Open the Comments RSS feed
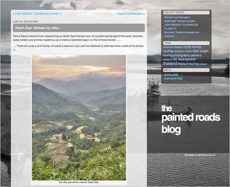Screen dimensions: 230x187 [173, 79]
